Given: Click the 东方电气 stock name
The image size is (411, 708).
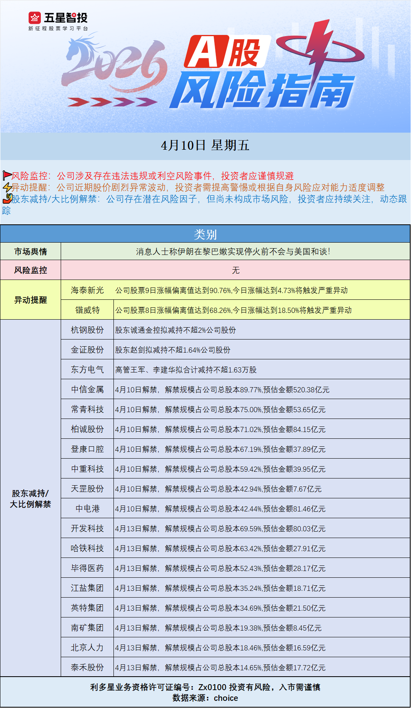Looking at the screenshot, I should (87, 370).
